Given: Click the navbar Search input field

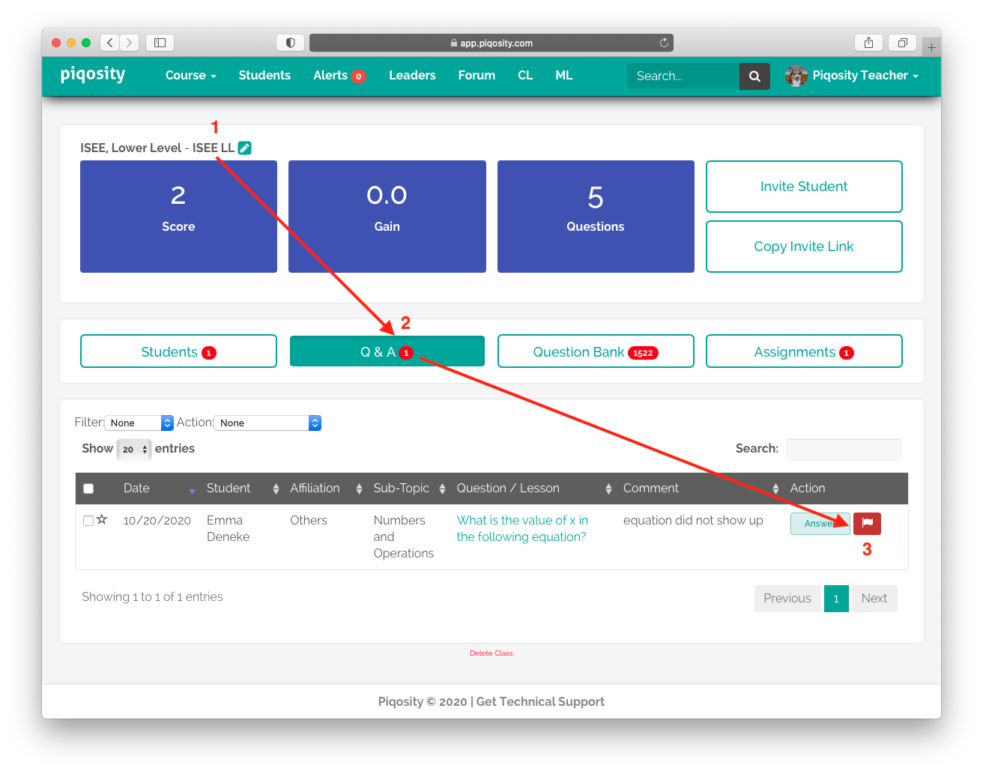Looking at the screenshot, I should point(683,76).
